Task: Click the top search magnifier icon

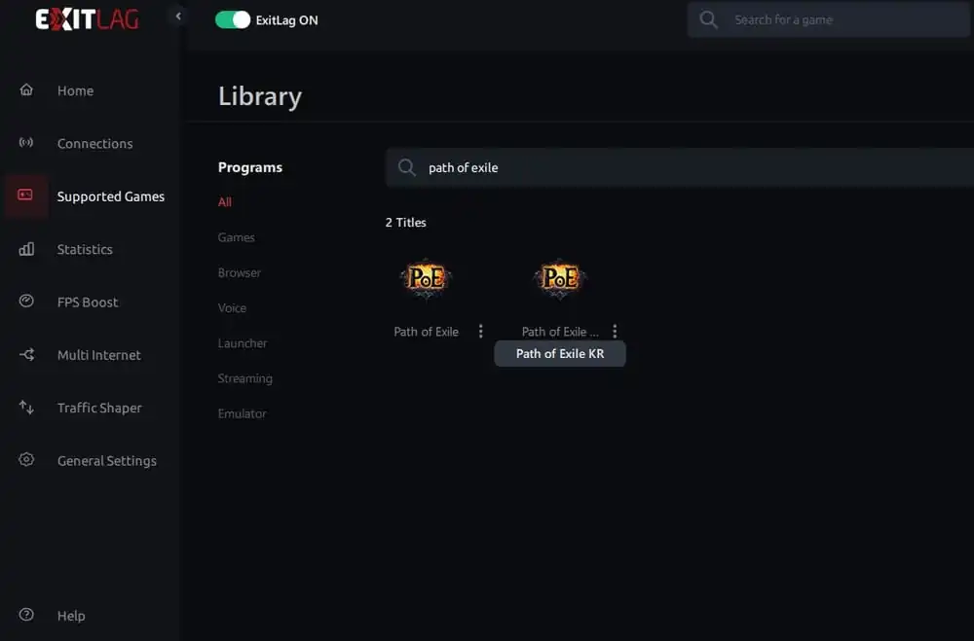Action: pyautogui.click(x=708, y=19)
